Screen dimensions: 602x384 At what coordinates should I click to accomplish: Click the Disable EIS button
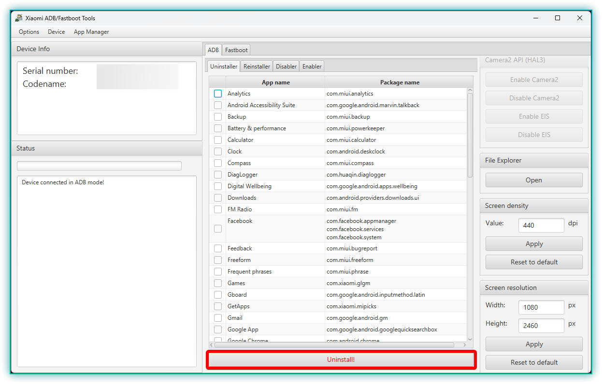point(534,135)
